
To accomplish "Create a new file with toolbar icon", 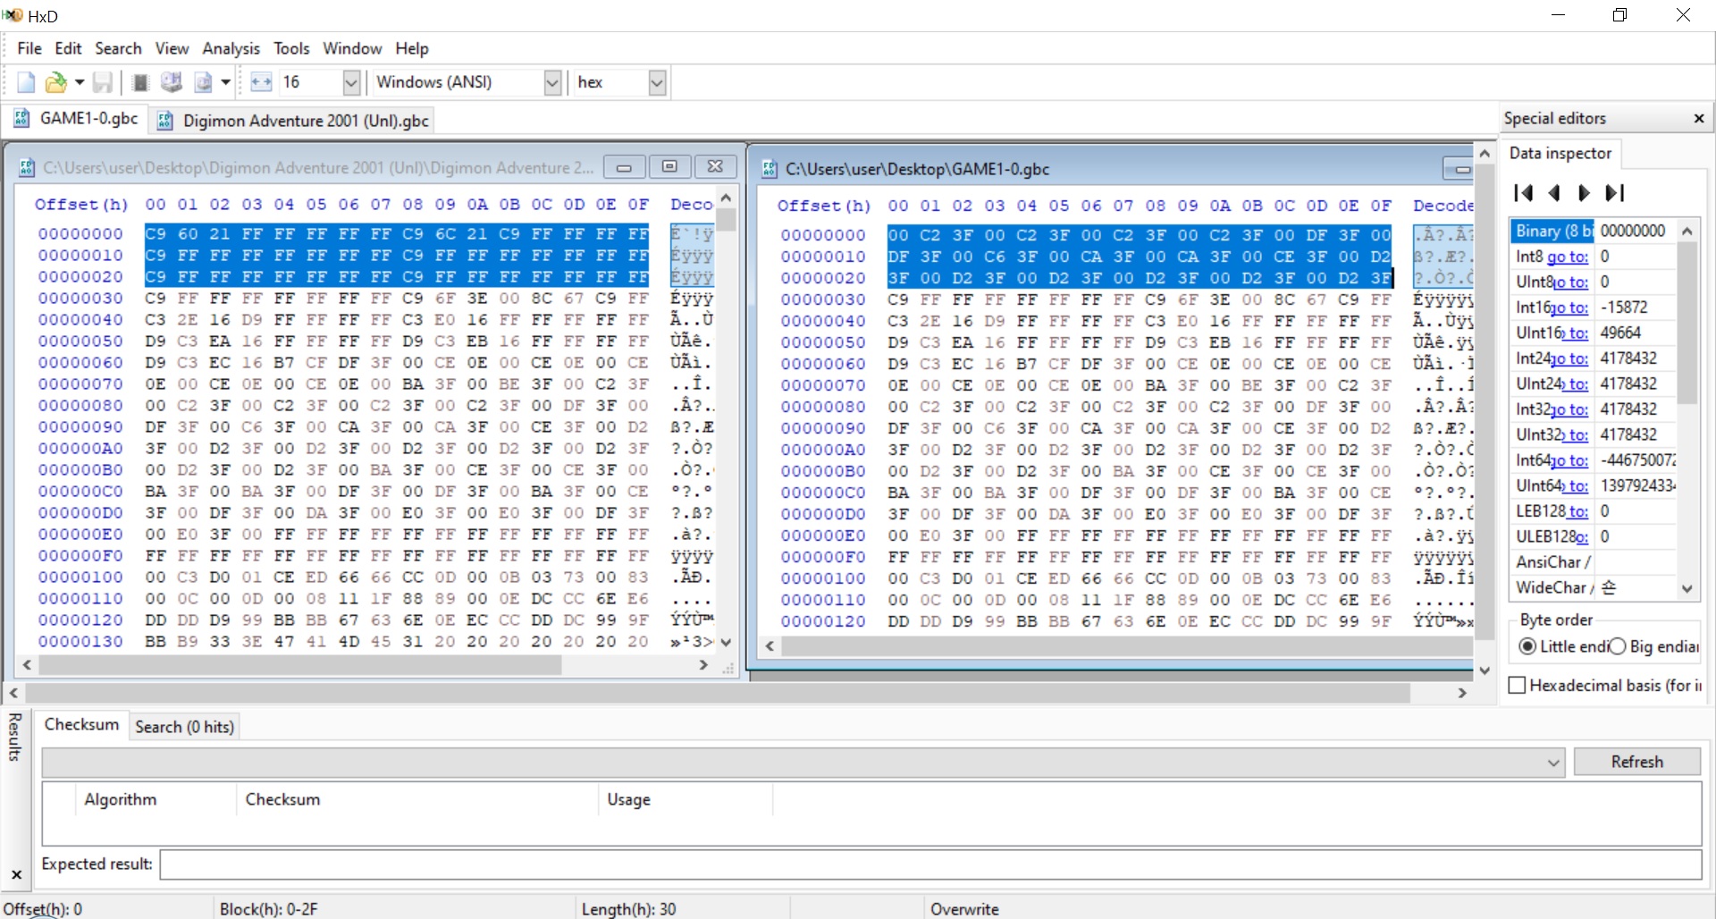I will coord(26,83).
